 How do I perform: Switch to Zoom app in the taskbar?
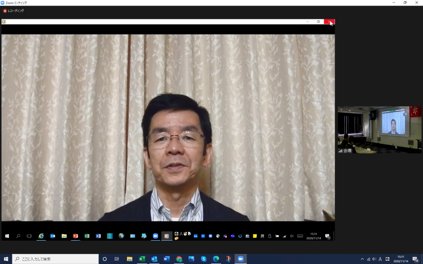coord(240,259)
